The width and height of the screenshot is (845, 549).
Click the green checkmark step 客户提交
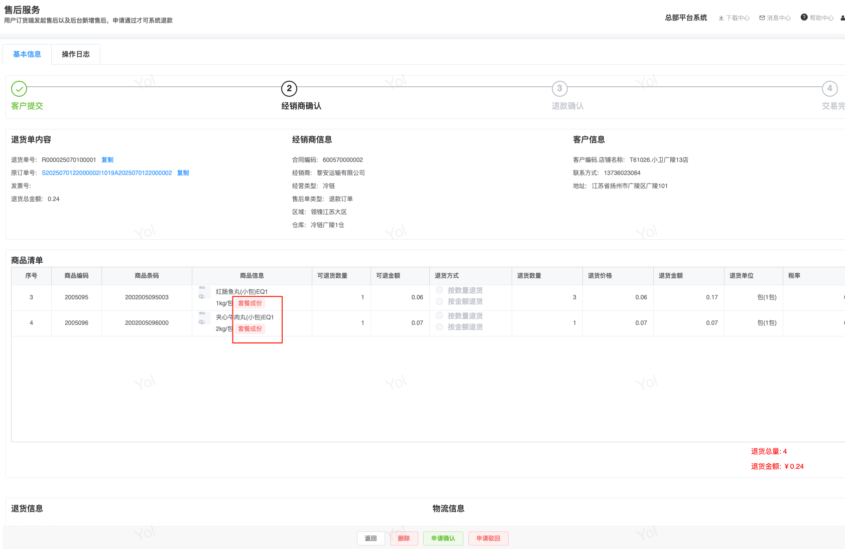pos(19,89)
